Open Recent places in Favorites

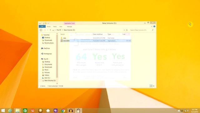49,43
